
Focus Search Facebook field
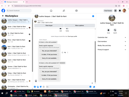[x=19, y=11]
